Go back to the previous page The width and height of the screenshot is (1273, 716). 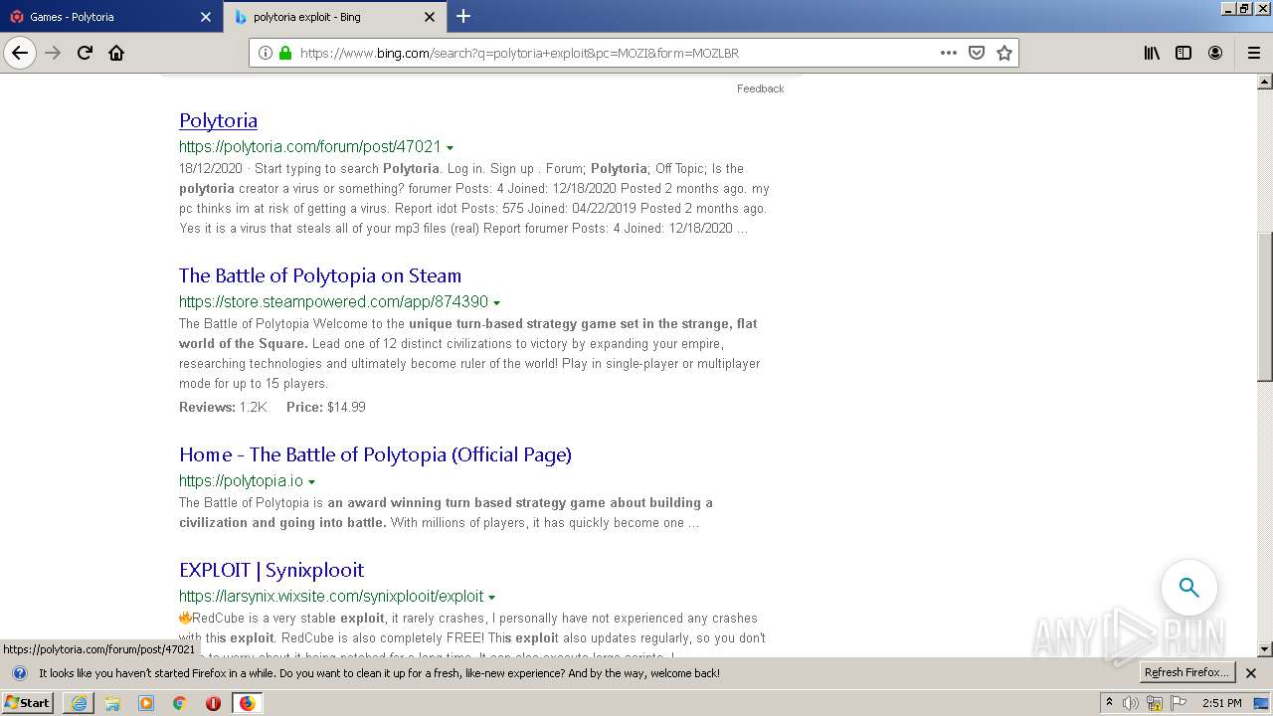[x=20, y=53]
